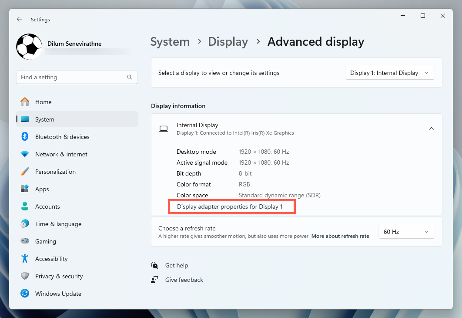
Task: Click the back arrow in Settings
Action: tap(19, 20)
